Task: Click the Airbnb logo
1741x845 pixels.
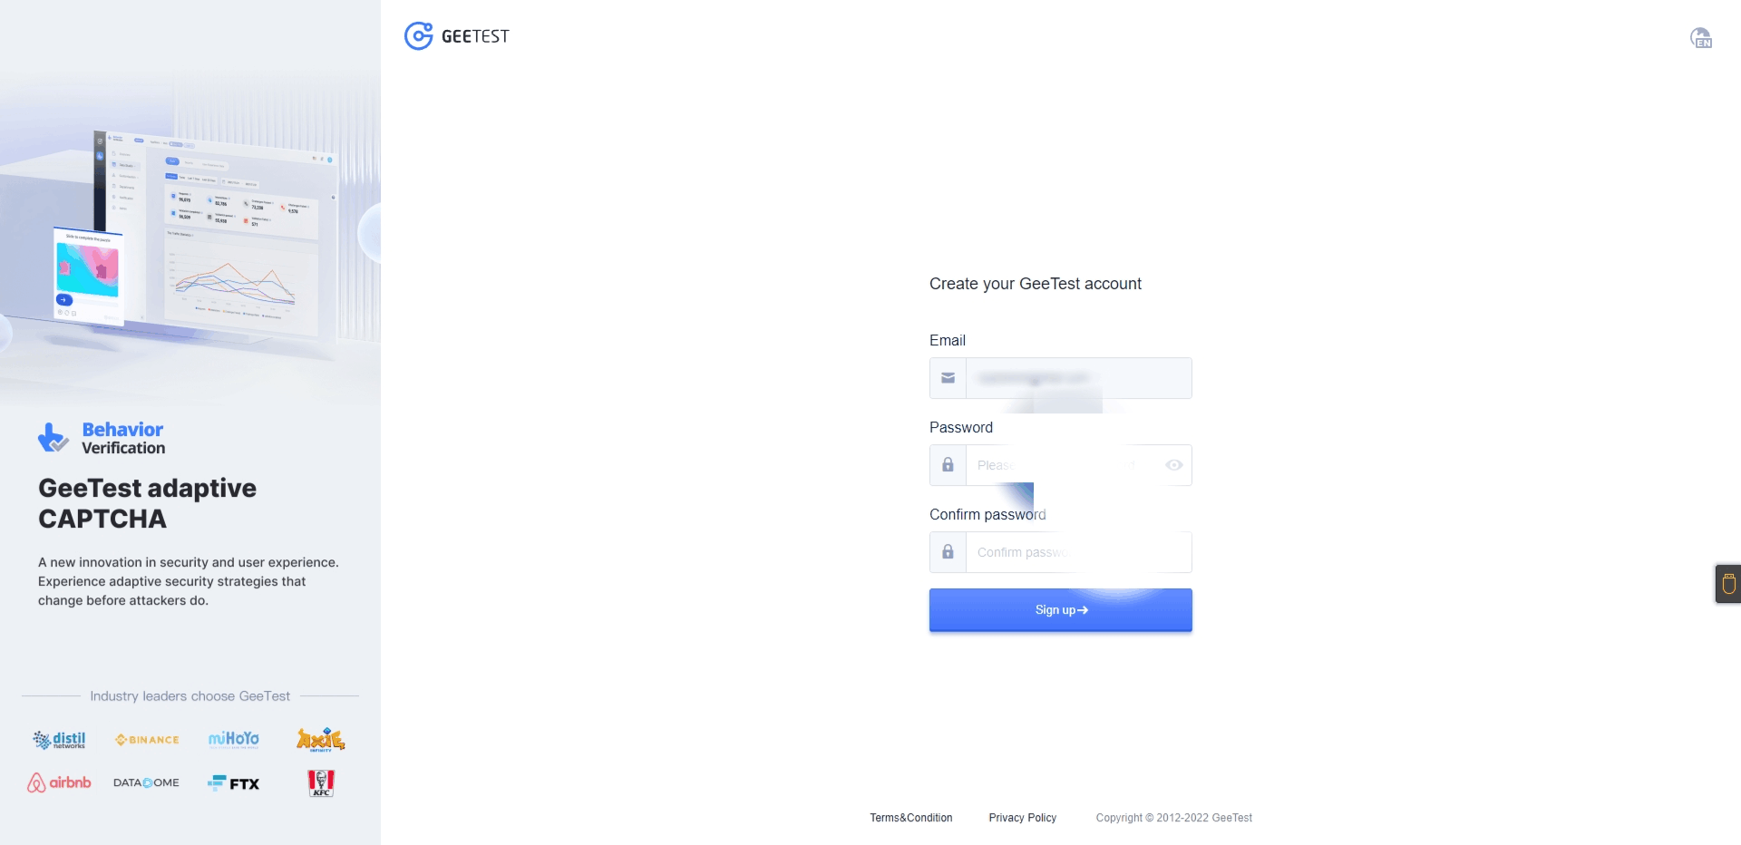Action: [x=59, y=782]
